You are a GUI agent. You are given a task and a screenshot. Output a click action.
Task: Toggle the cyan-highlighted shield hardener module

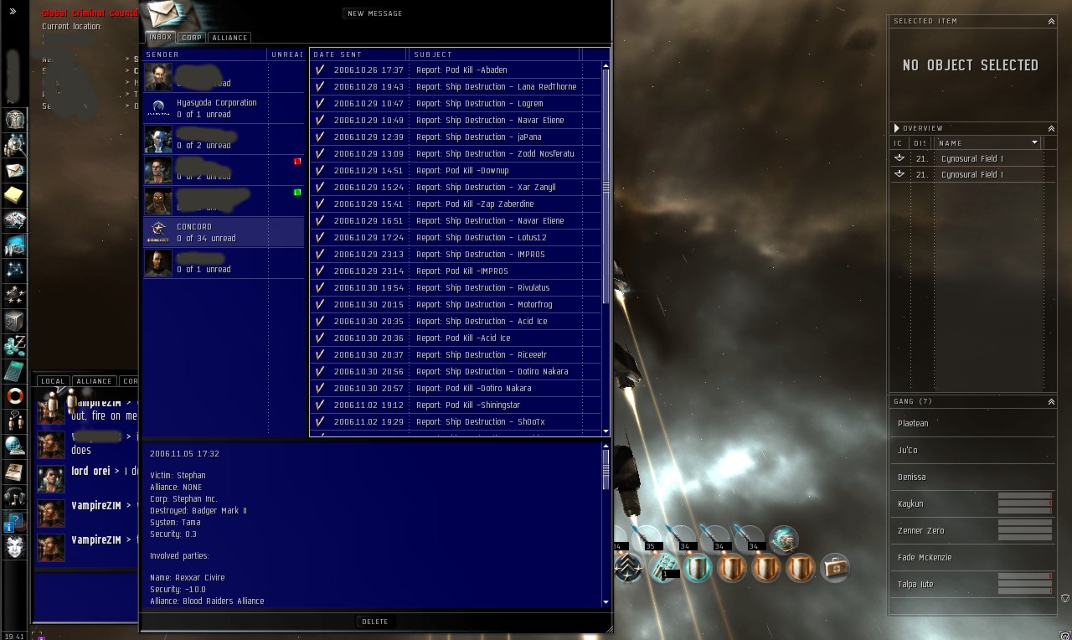tap(698, 568)
